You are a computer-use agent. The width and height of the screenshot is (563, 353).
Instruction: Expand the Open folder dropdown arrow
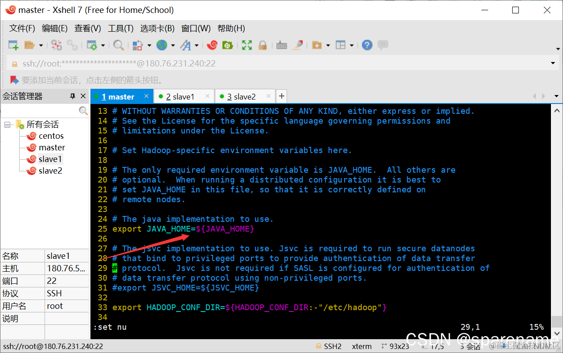pos(41,45)
